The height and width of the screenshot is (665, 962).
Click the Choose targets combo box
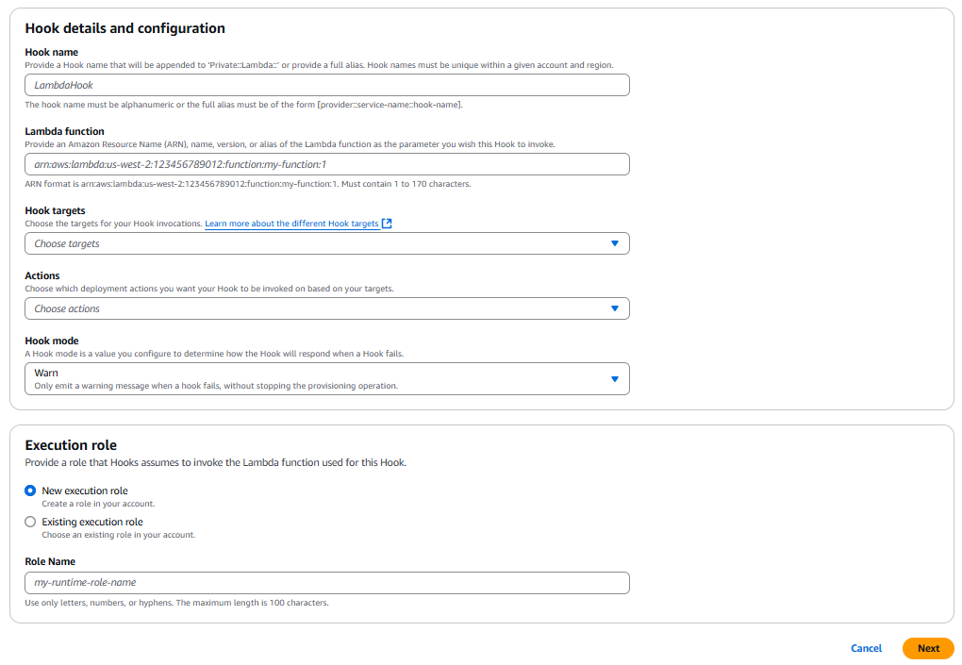tap(326, 242)
